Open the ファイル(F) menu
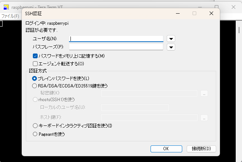 click(x=10, y=16)
